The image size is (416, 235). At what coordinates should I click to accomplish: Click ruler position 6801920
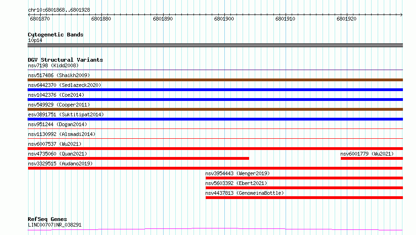(x=346, y=19)
